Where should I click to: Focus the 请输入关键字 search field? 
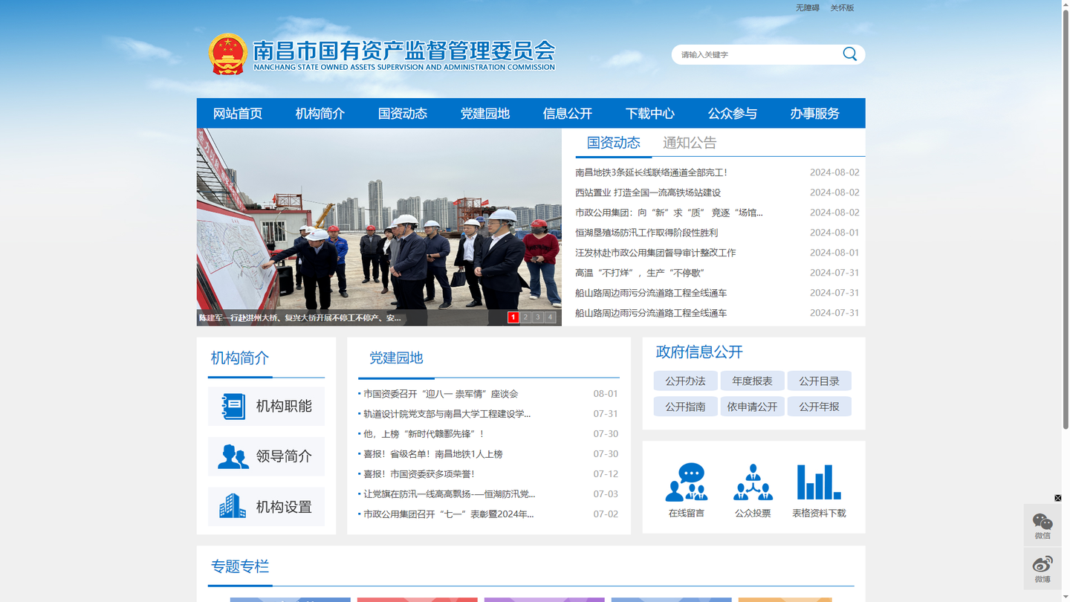click(x=758, y=54)
